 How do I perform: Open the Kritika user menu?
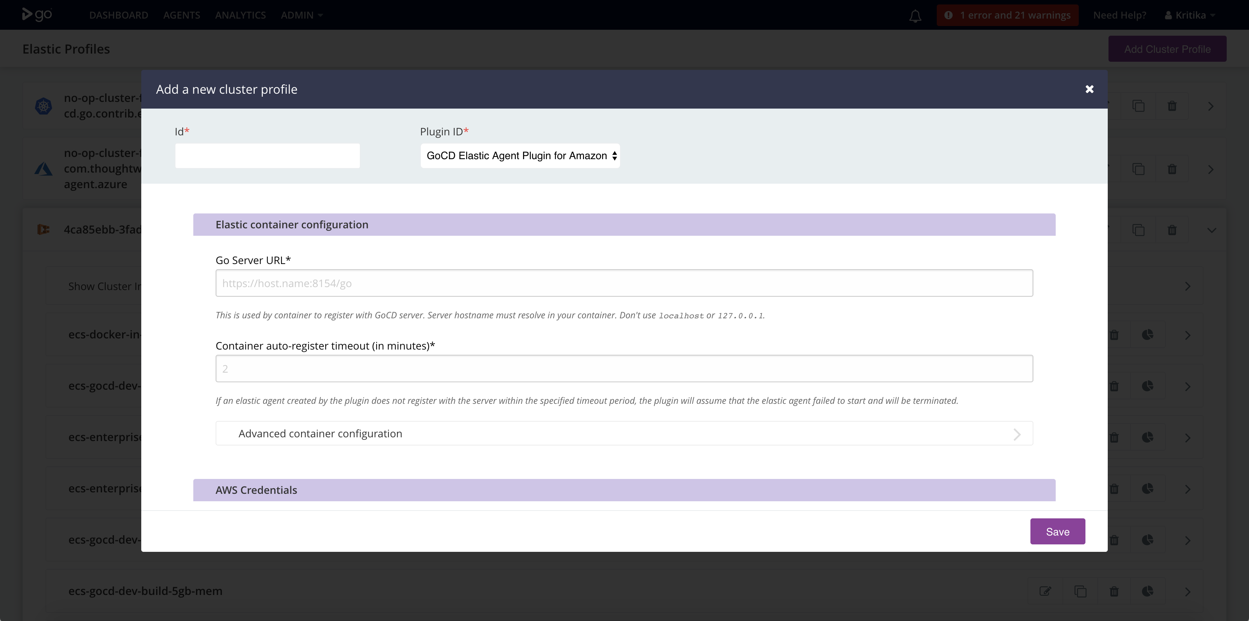coord(1190,15)
